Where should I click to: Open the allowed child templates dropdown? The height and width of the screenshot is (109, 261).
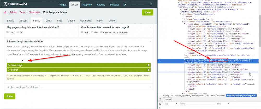[15, 60]
